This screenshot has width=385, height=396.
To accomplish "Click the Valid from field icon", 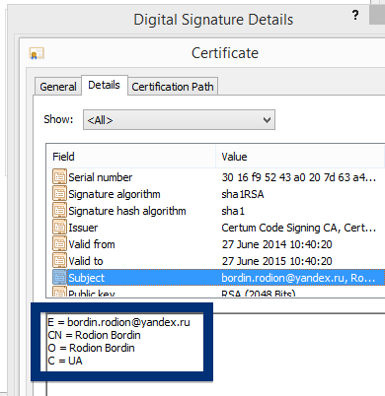I will [x=59, y=244].
